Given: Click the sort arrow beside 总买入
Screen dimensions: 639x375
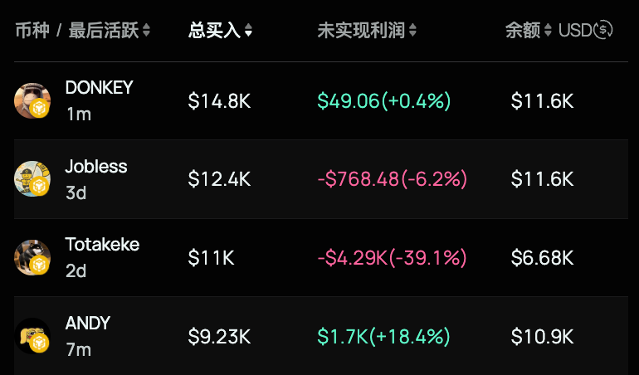Looking at the screenshot, I should point(248,31).
